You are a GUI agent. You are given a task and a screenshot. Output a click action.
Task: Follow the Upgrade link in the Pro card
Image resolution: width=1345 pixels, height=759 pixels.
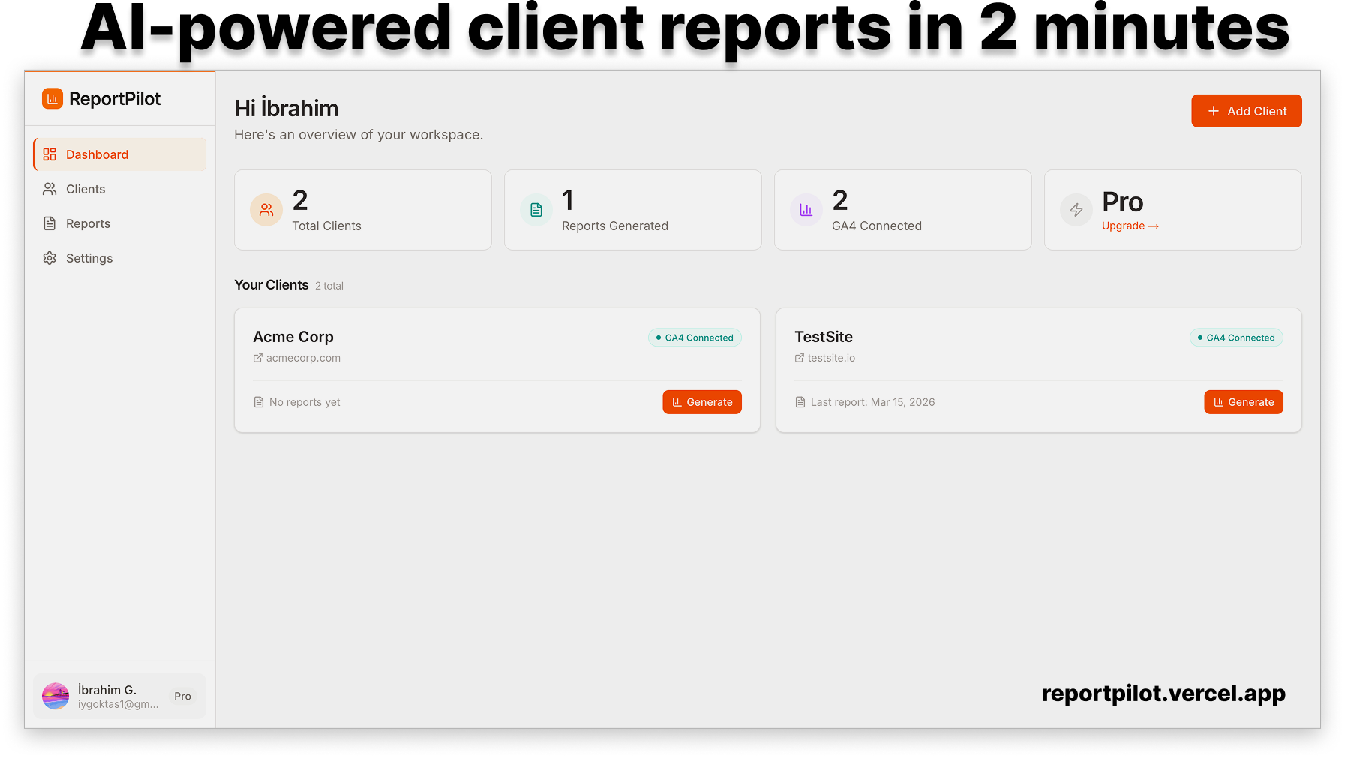pyautogui.click(x=1130, y=226)
